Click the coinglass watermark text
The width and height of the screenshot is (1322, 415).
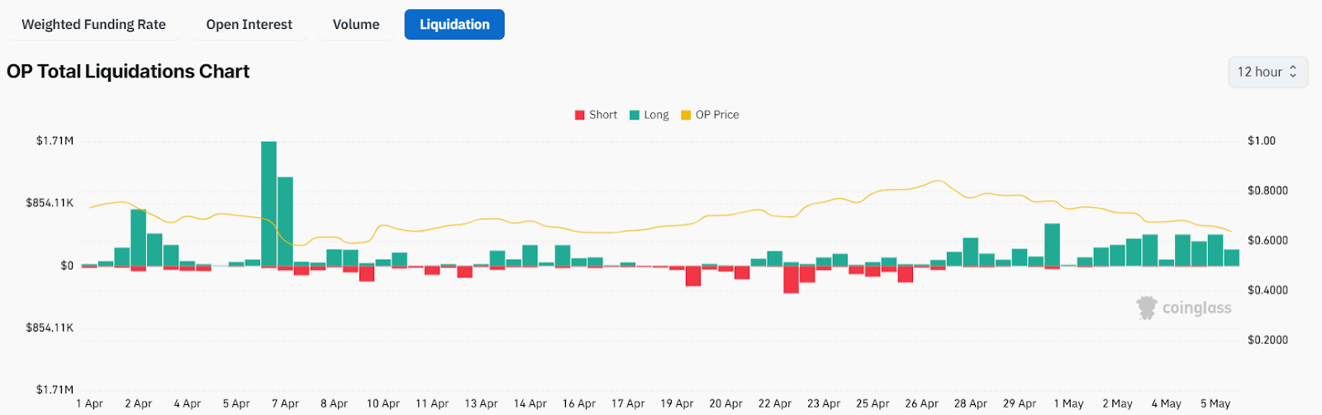click(1196, 308)
